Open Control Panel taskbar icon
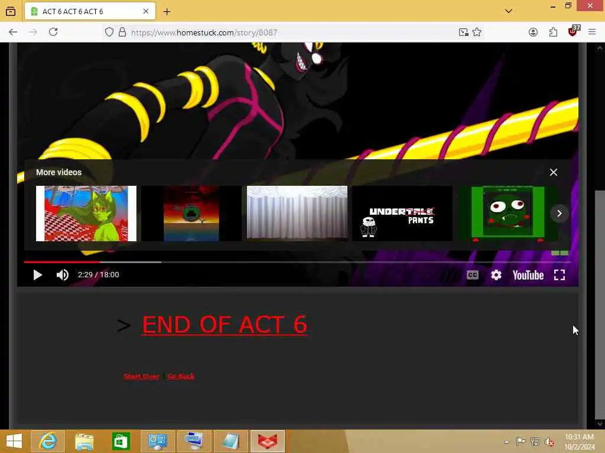This screenshot has height=453, width=605. [157, 441]
